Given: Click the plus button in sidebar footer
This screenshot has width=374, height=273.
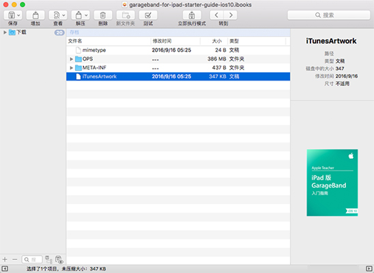Looking at the screenshot, I should [5, 259].
